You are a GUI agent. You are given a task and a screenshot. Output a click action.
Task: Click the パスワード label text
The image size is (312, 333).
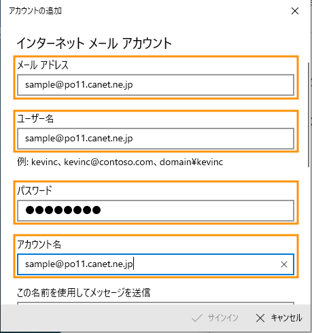(x=35, y=190)
